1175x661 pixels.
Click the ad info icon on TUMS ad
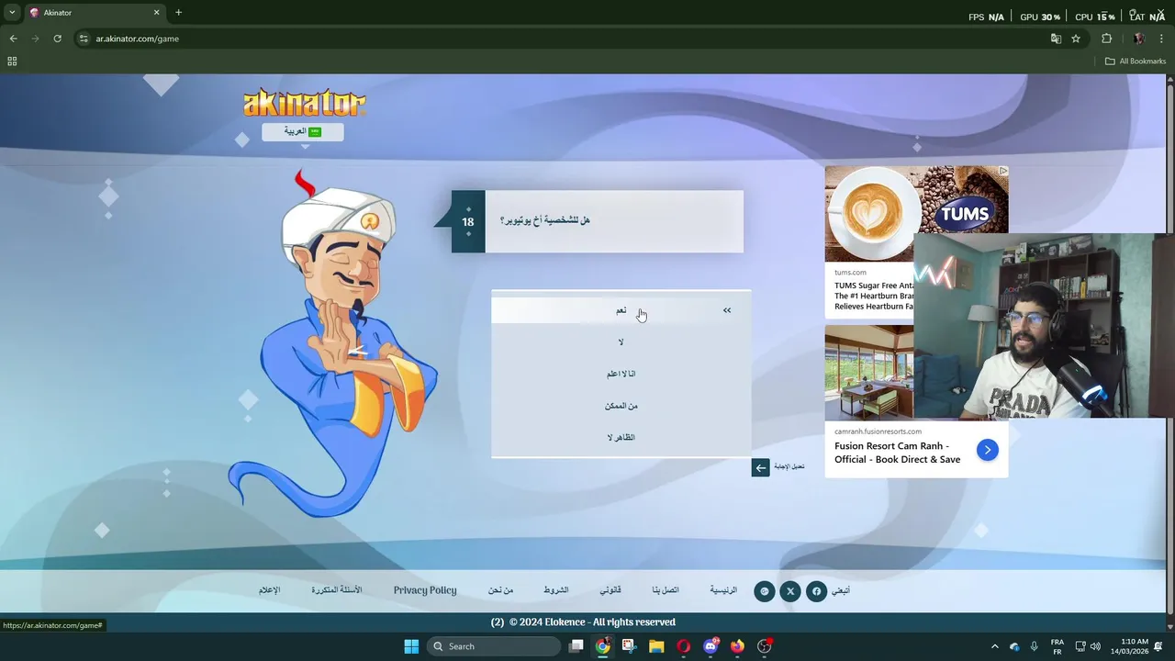click(1002, 171)
